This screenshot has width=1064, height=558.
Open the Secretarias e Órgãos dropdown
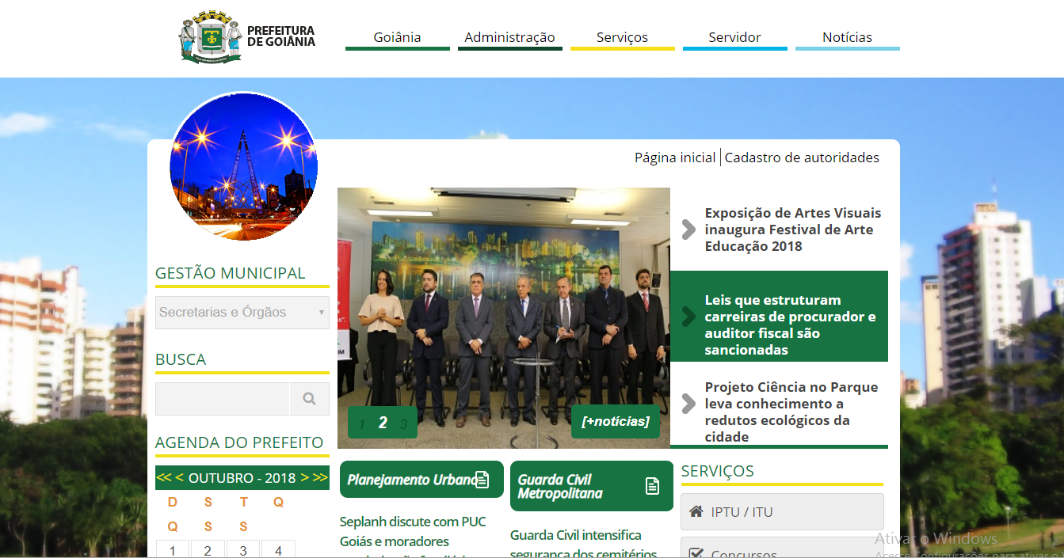242,312
